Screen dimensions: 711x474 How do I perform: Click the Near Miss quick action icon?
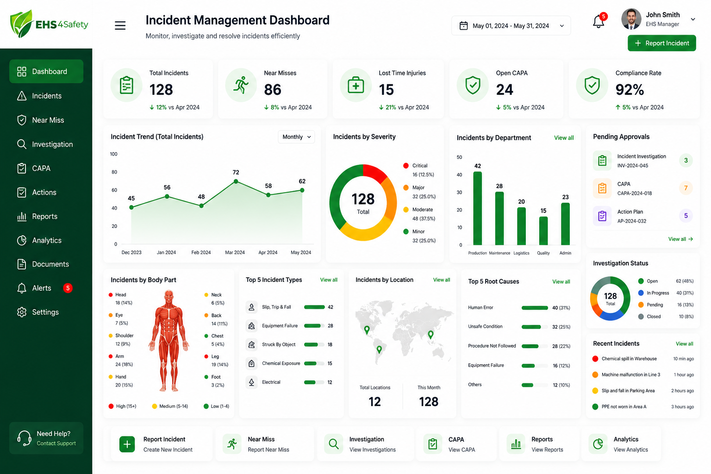[232, 444]
